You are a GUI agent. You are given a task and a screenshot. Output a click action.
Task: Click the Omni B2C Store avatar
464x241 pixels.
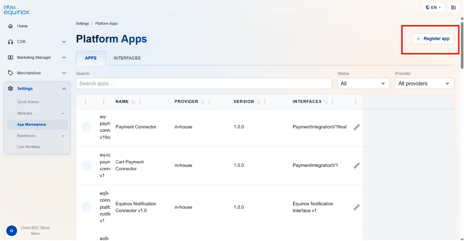click(x=12, y=231)
